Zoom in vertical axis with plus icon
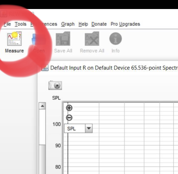The height and width of the screenshot is (174, 178). 69,108
